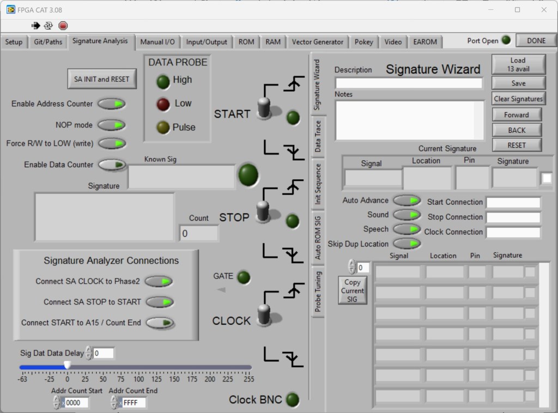Click the green High data probe LED
Screen dimensions: 558x413
point(163,82)
